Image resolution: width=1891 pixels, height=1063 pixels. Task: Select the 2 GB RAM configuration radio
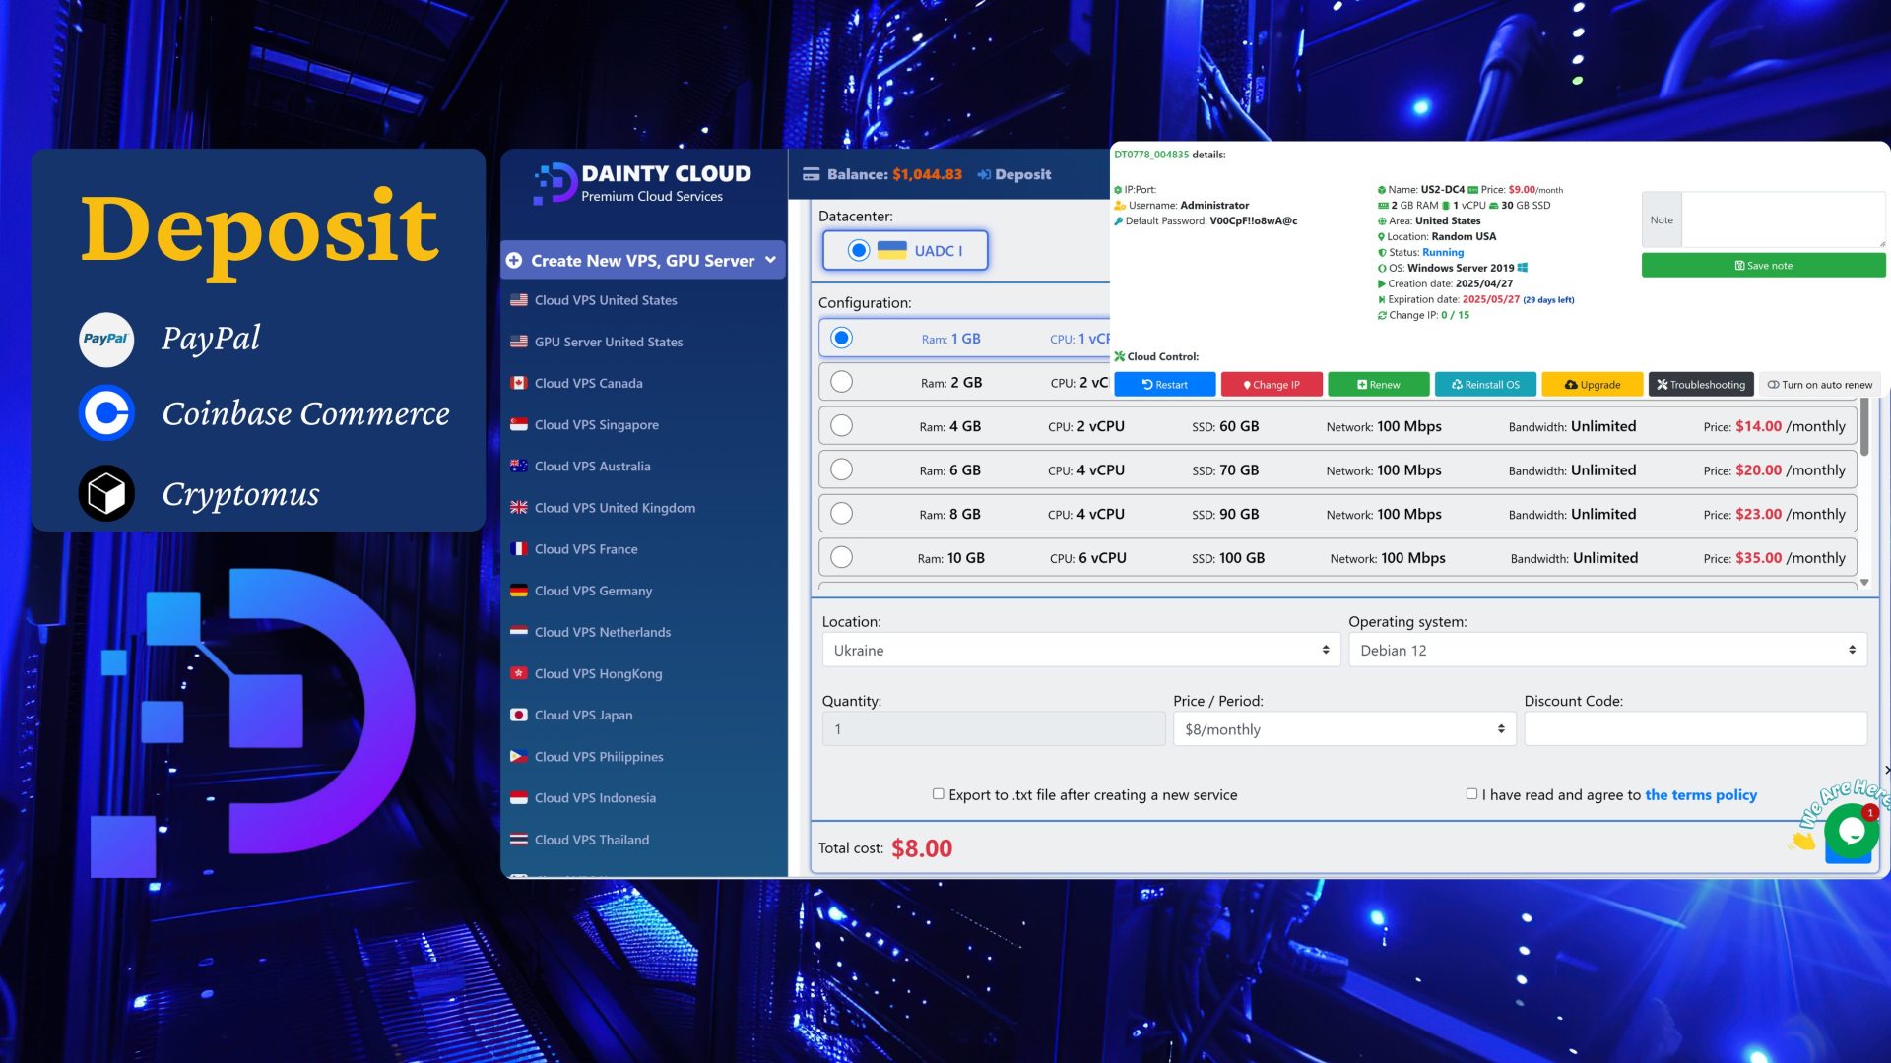pyautogui.click(x=841, y=382)
